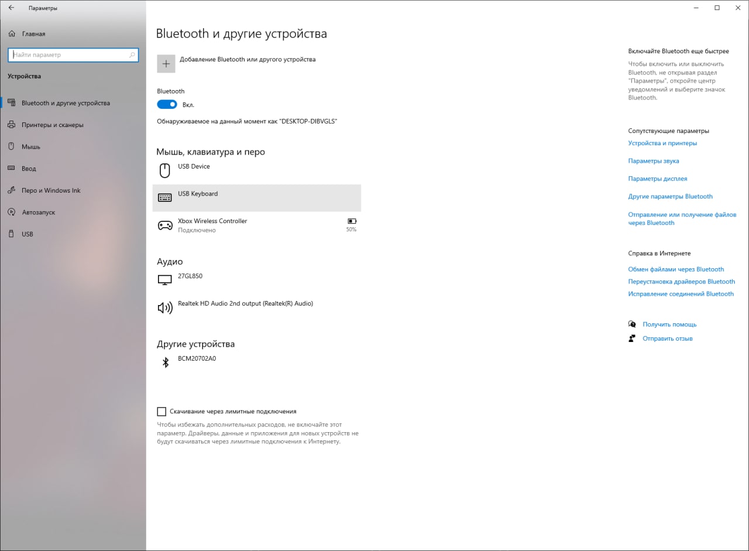Click the battery icon showing 50%
Image resolution: width=749 pixels, height=551 pixels.
pos(352,221)
